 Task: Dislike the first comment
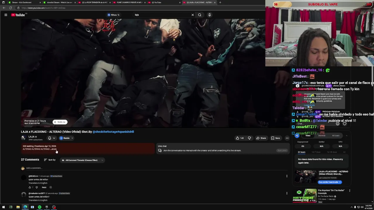(x=37, y=187)
